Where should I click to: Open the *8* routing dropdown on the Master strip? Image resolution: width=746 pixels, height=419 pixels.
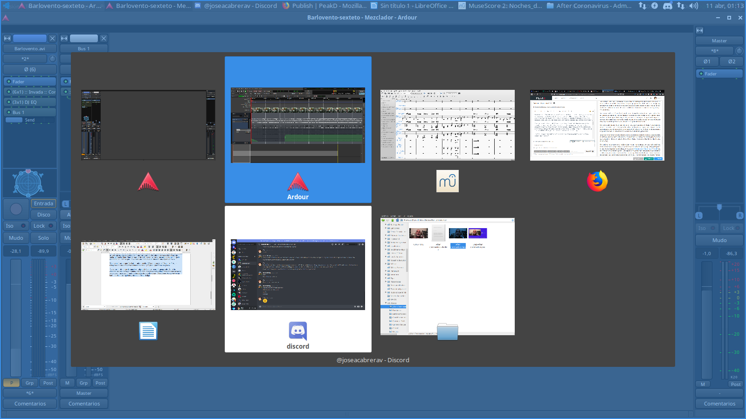tap(715, 51)
